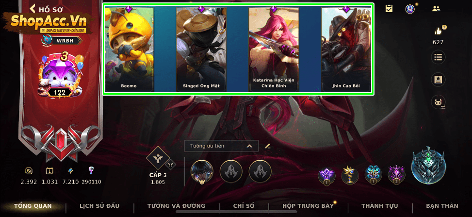
Task: Tap the poro swap icon
Action: click(x=439, y=102)
